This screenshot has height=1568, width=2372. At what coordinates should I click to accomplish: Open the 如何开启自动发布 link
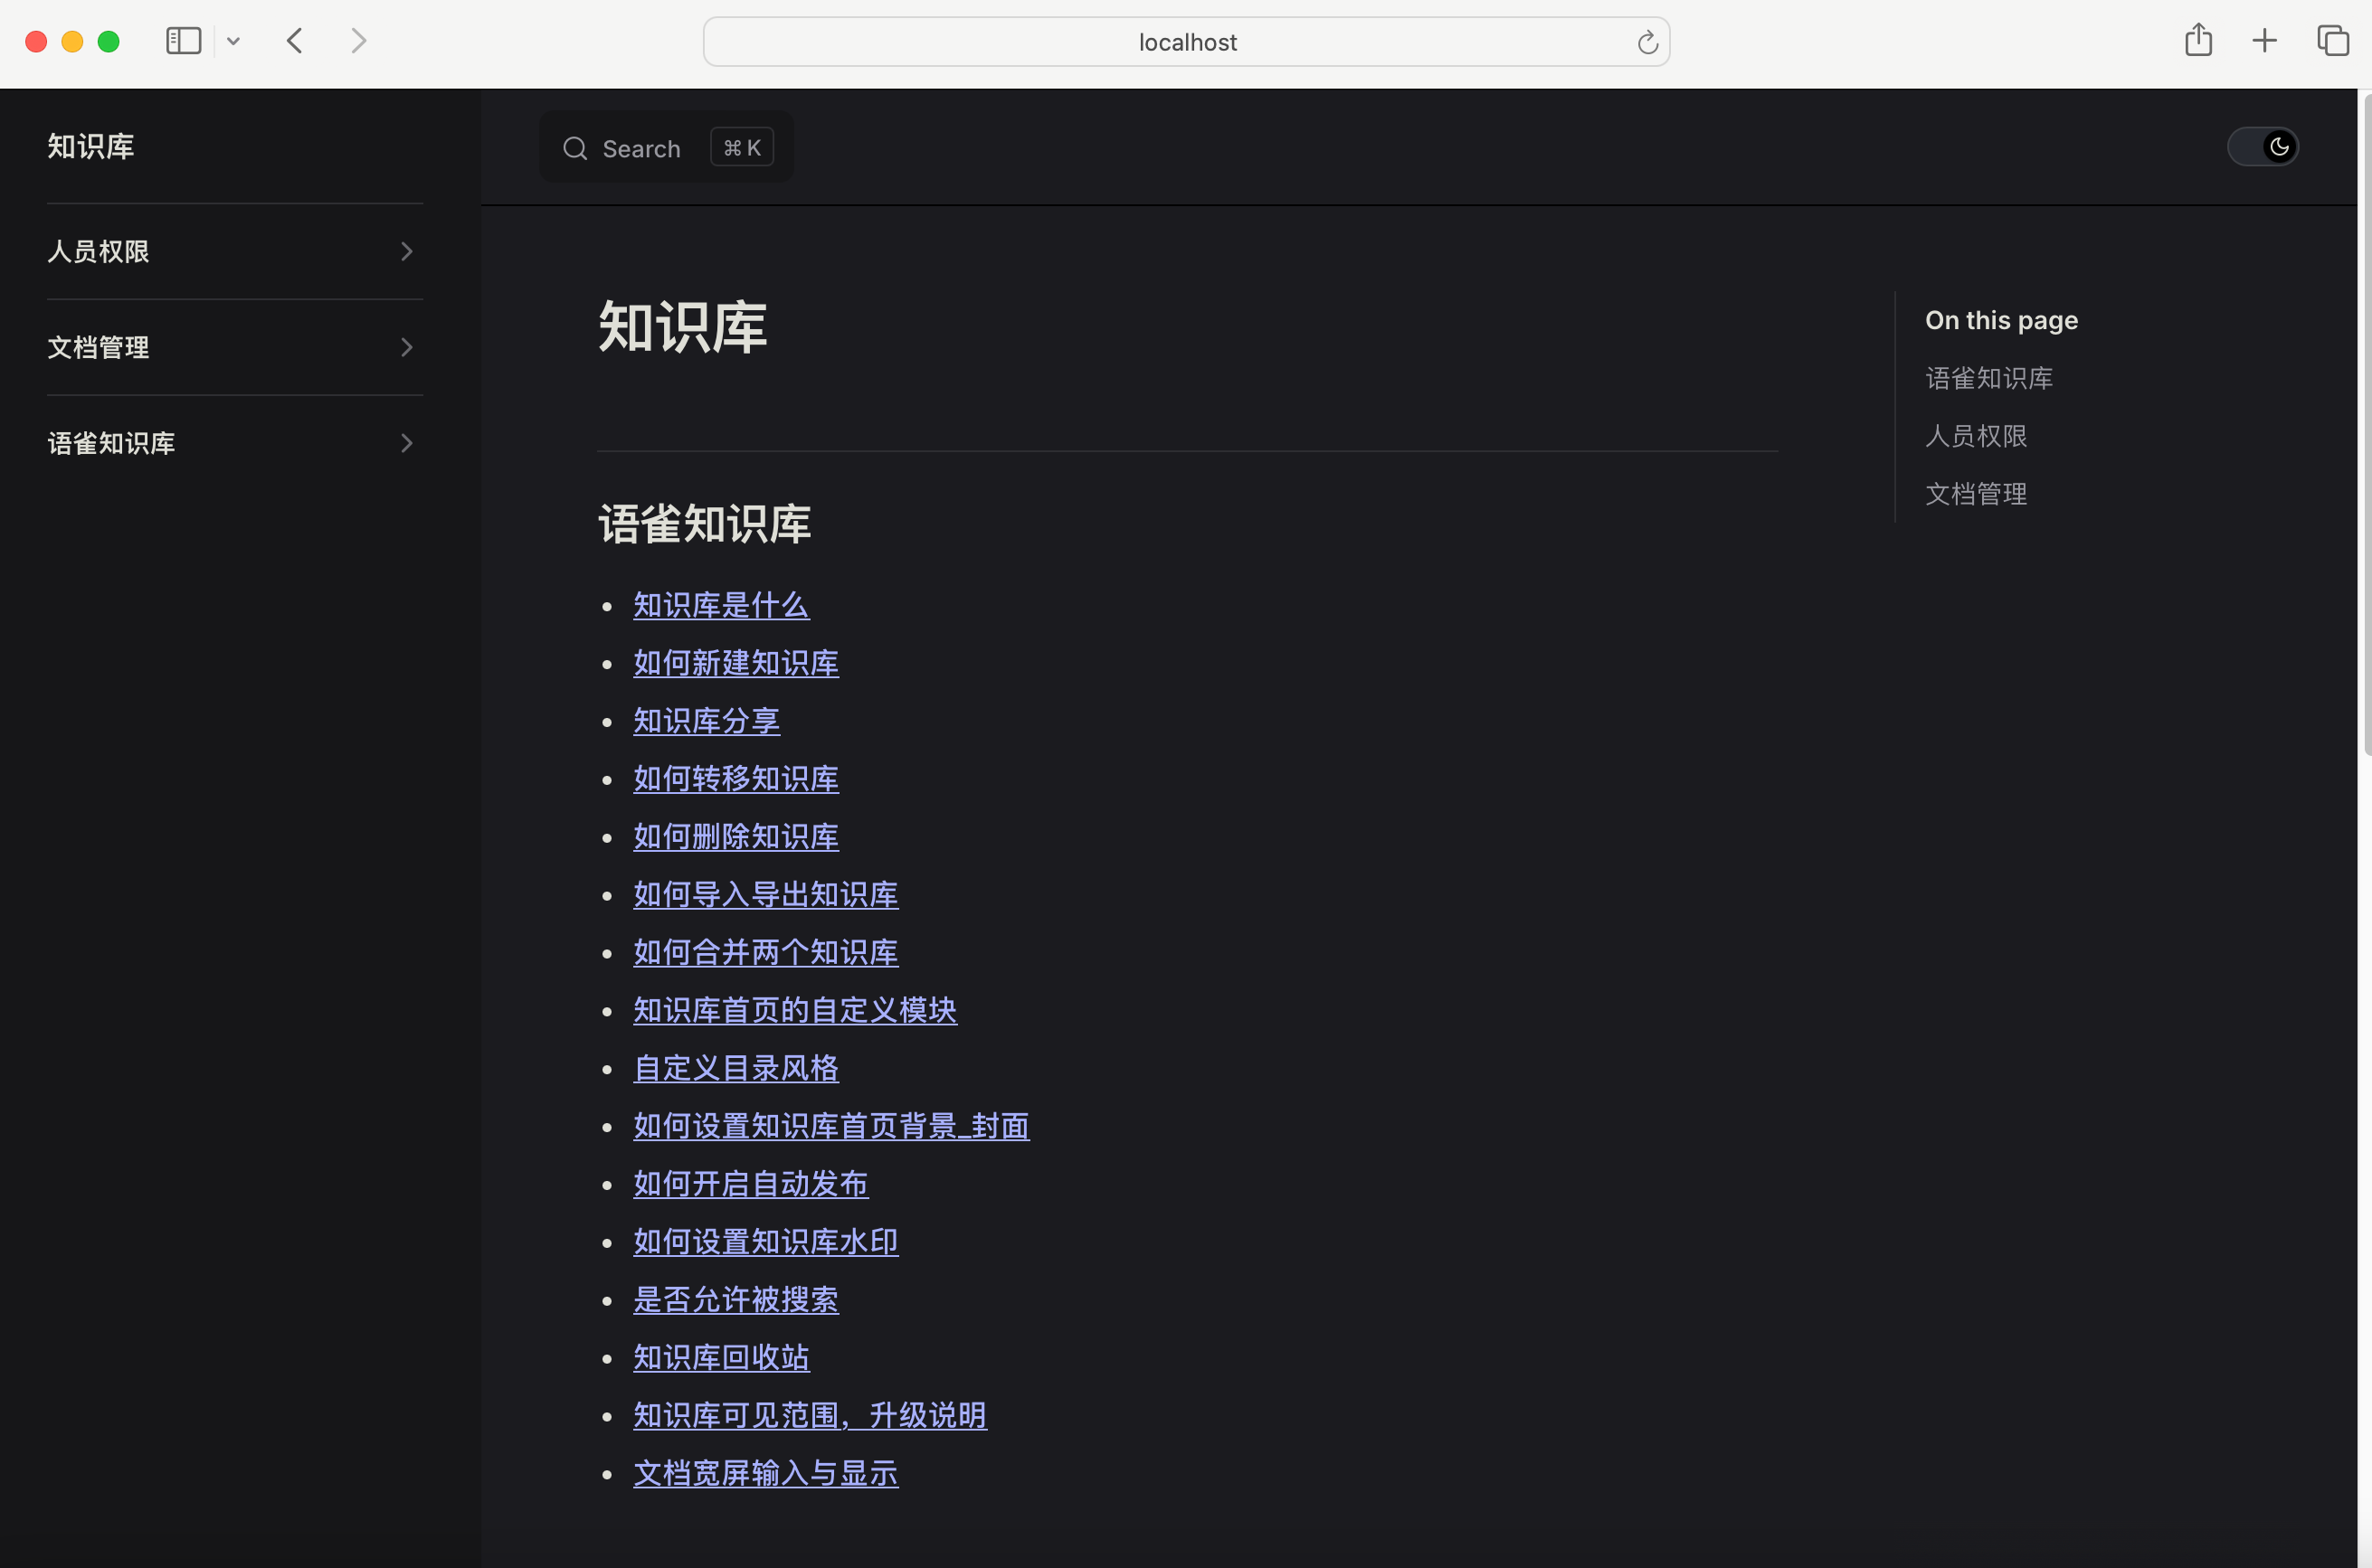(x=750, y=1184)
